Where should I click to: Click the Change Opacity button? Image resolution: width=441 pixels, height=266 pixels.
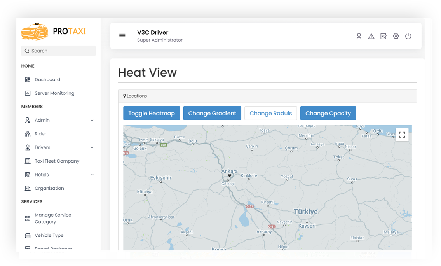pos(328,113)
